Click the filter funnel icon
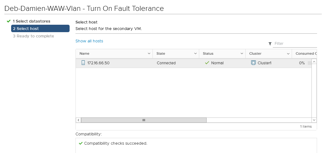The width and height of the screenshot is (322, 153). coord(270,44)
